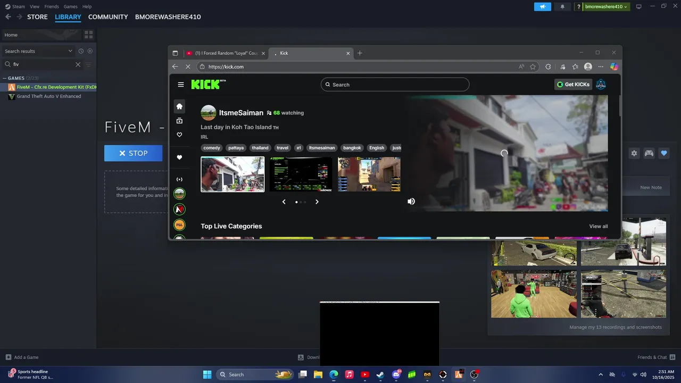This screenshot has width=681, height=383.
Task: Open controller layout icon in Steam
Action: (649, 153)
